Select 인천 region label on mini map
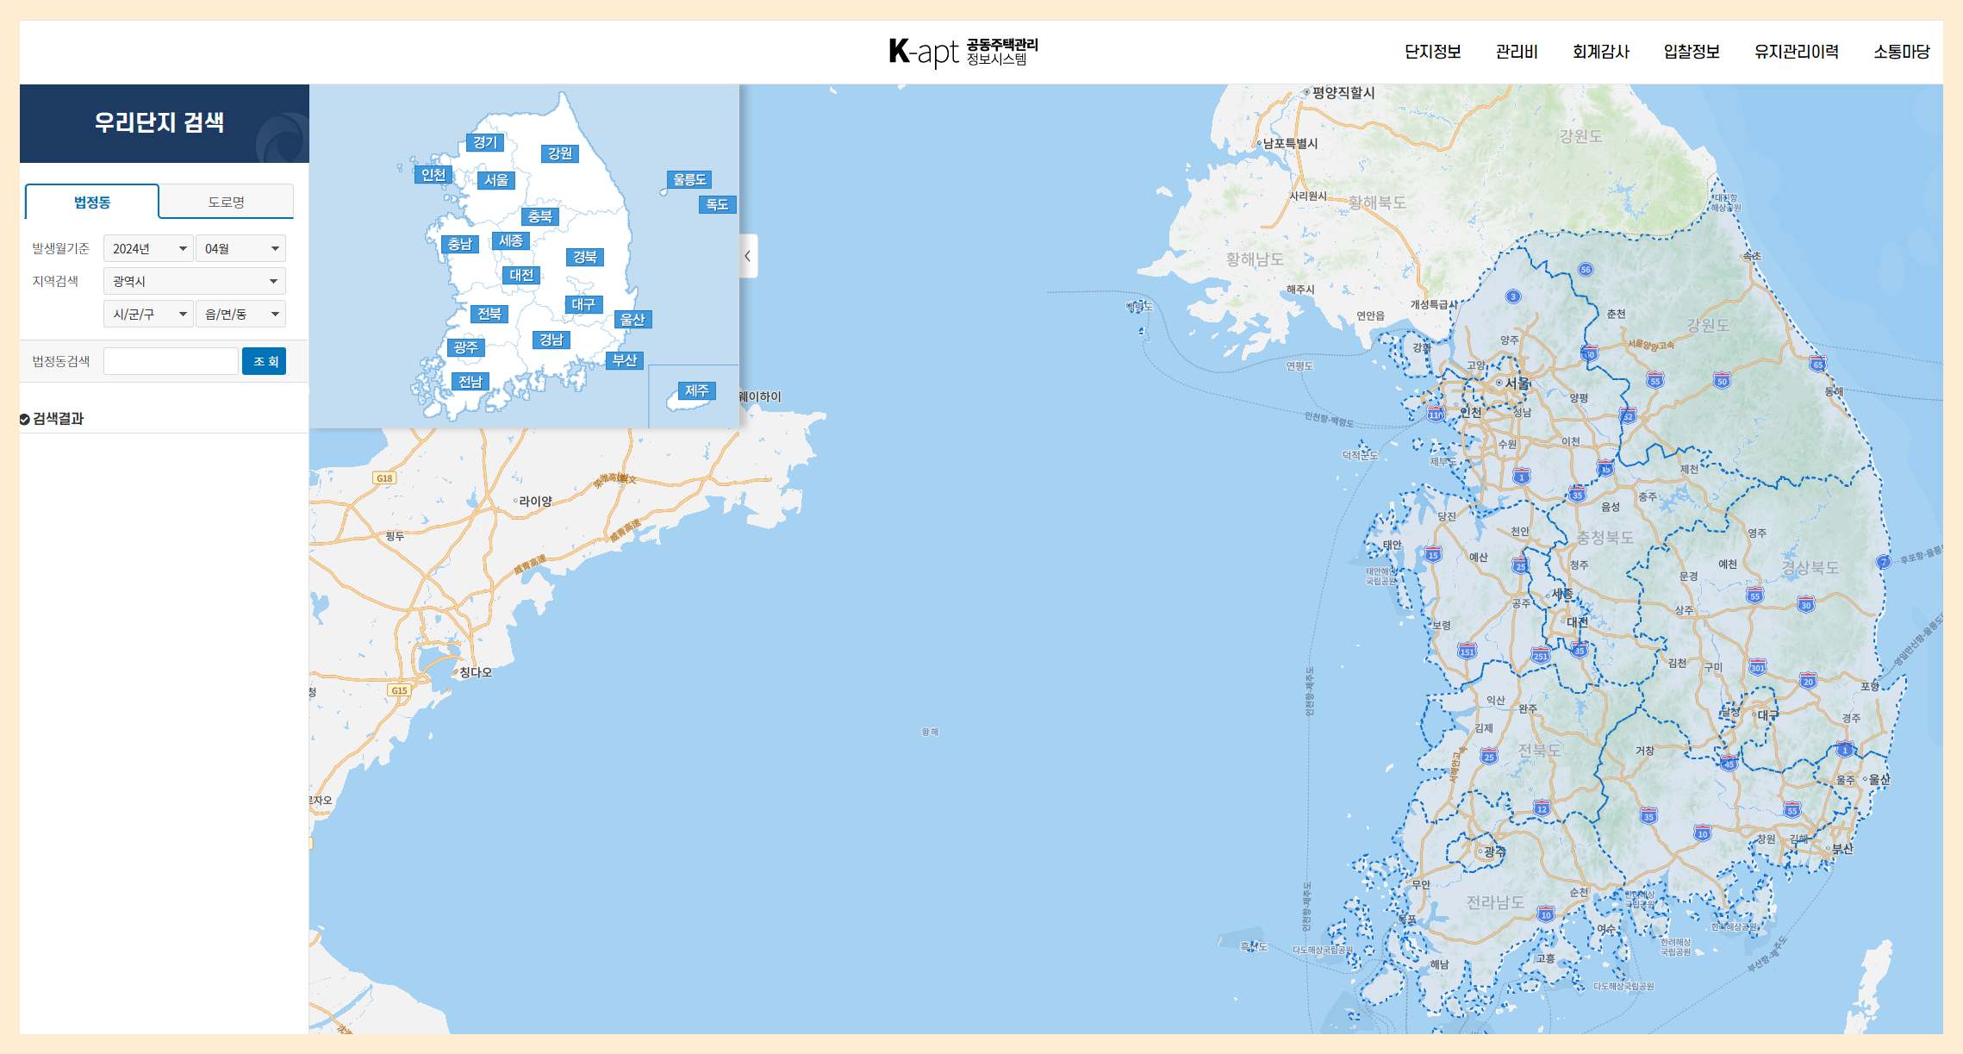Image resolution: width=1963 pixels, height=1054 pixels. (433, 175)
